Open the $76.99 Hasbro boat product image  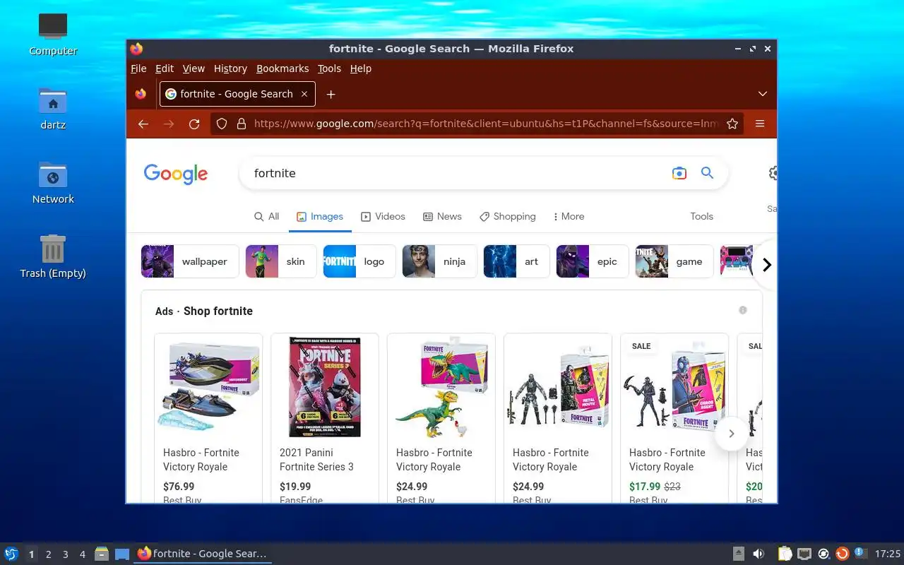click(208, 387)
